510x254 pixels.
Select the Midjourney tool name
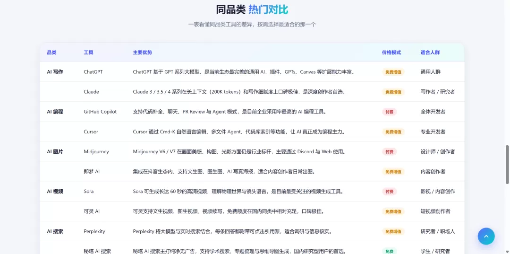[x=96, y=152]
